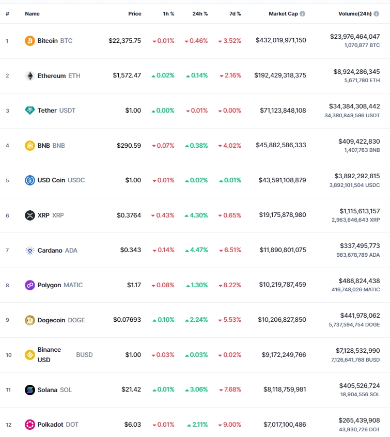Click the BNB yellow logo icon
The width and height of the screenshot is (390, 437).
(x=30, y=146)
